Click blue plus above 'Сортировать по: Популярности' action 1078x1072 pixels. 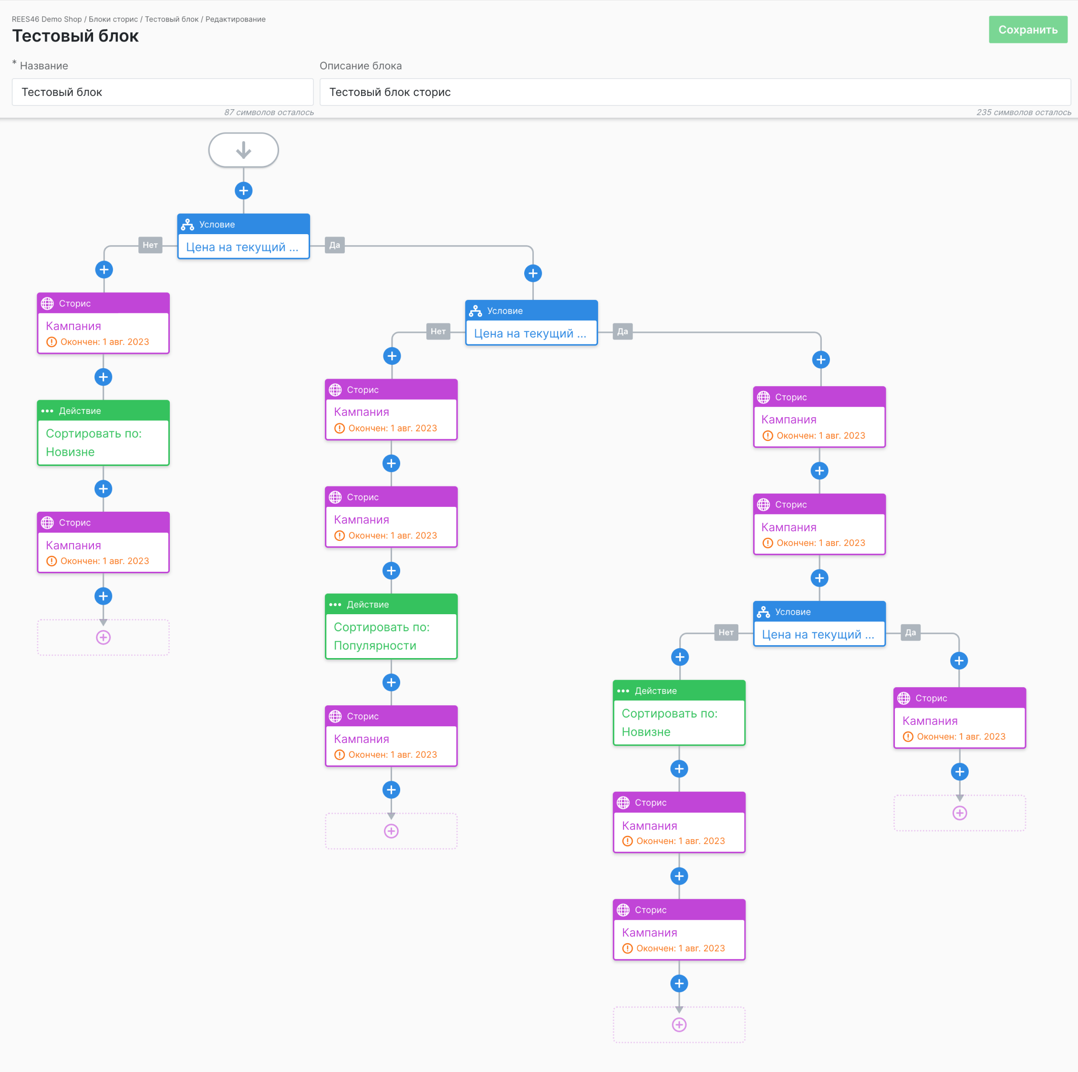point(391,571)
